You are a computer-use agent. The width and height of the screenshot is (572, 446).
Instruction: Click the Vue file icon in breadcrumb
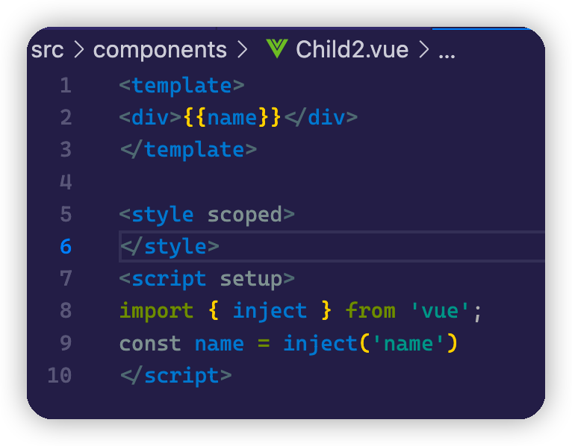click(x=277, y=49)
